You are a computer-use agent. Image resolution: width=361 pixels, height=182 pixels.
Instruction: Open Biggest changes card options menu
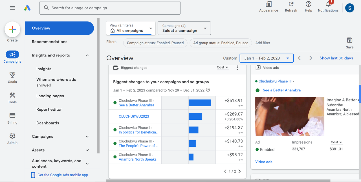(x=237, y=68)
